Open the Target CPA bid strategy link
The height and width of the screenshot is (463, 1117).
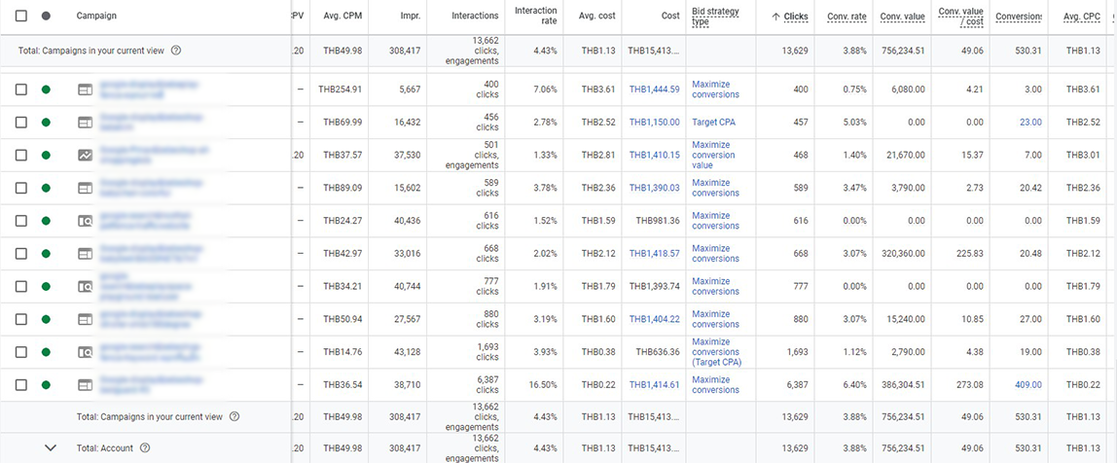point(714,123)
